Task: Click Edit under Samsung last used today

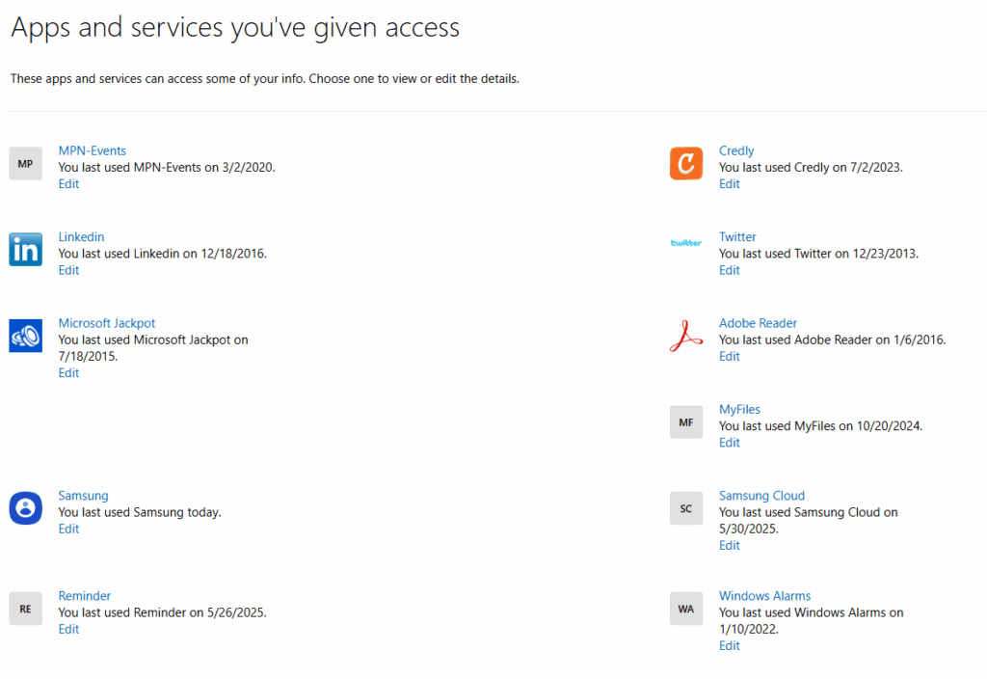Action: click(x=68, y=530)
